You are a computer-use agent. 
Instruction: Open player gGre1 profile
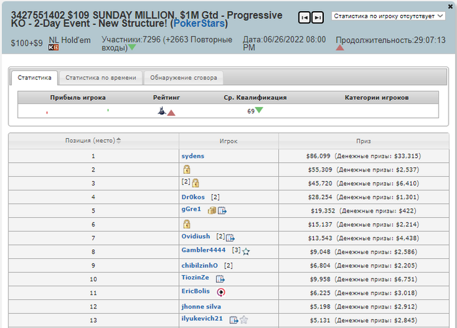click(191, 209)
